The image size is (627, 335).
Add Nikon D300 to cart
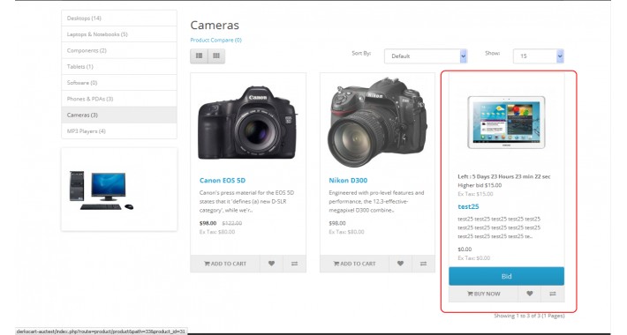pyautogui.click(x=354, y=264)
